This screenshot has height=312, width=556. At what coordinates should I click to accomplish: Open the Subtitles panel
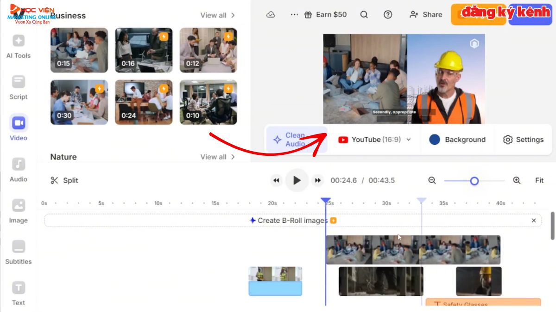[x=18, y=252]
